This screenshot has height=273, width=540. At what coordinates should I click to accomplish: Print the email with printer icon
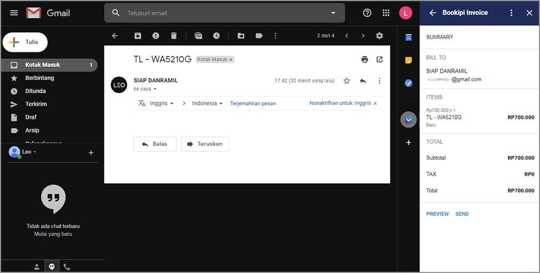(x=364, y=60)
